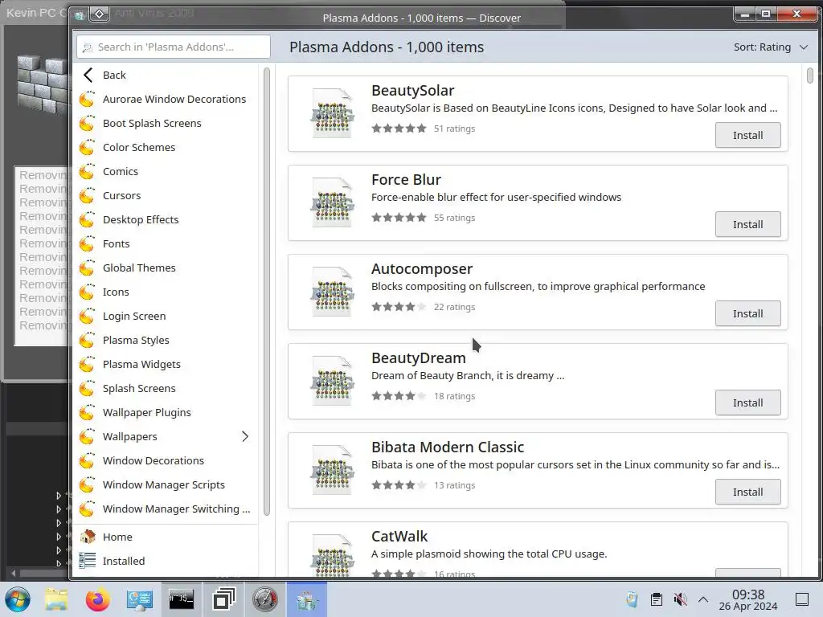This screenshot has width=823, height=617.
Task: Click the Plasma Widgets category icon
Action: tap(87, 365)
